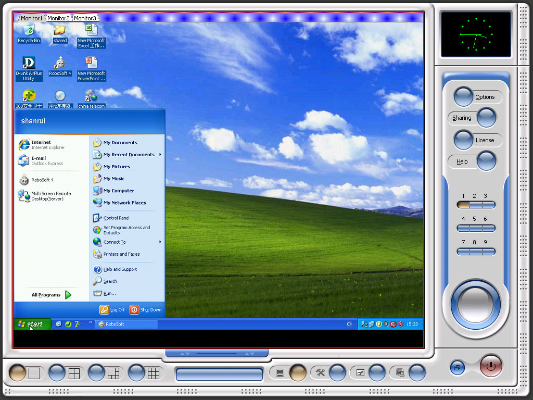Toggle screen button 8
This screenshot has height=400, width=533.
click(x=476, y=252)
